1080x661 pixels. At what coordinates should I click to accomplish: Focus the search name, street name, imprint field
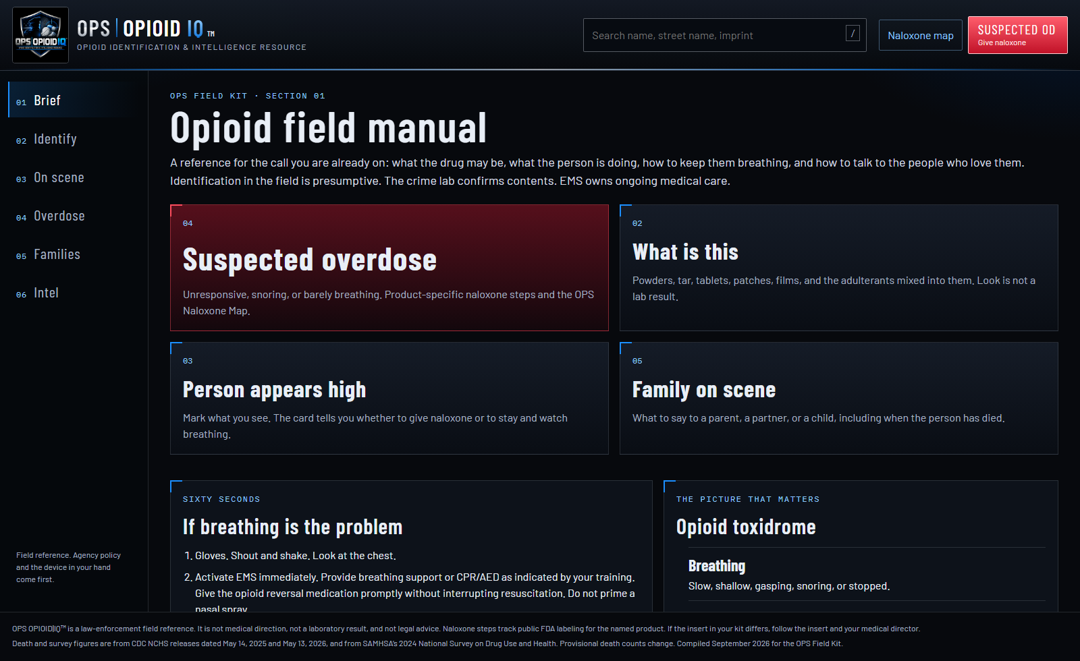point(724,35)
